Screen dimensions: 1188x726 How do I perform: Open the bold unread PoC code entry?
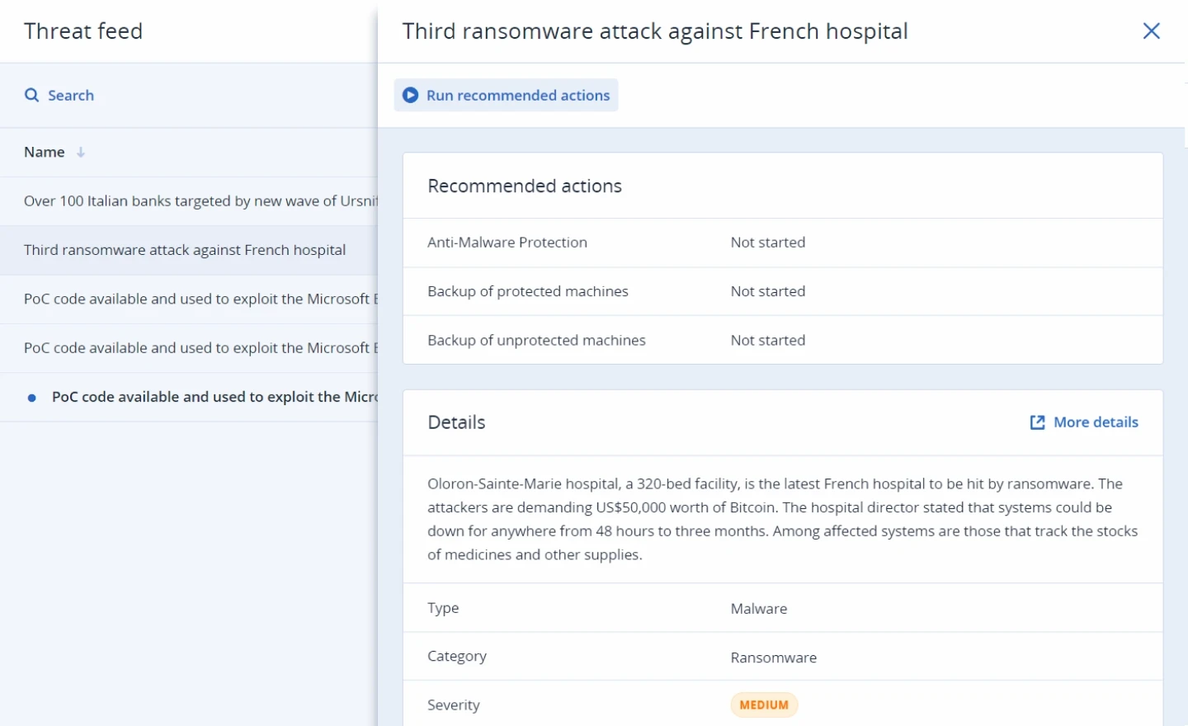[x=189, y=397]
